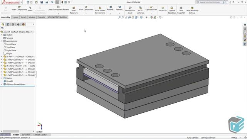Image resolution: width=247 pixels, height=139 pixels.
Task: Start a New Motion Study
Action: tap(130, 10)
